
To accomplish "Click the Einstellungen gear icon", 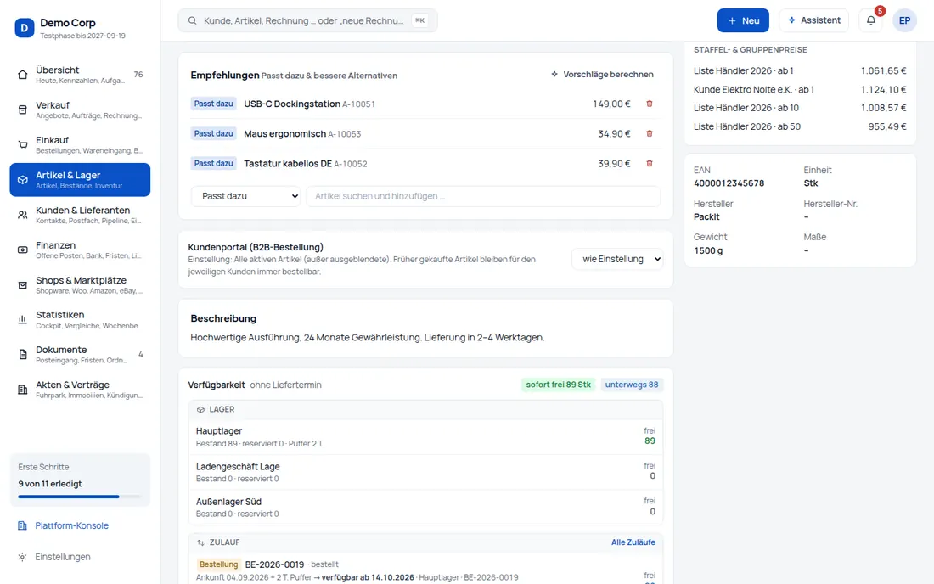I will 23,557.
